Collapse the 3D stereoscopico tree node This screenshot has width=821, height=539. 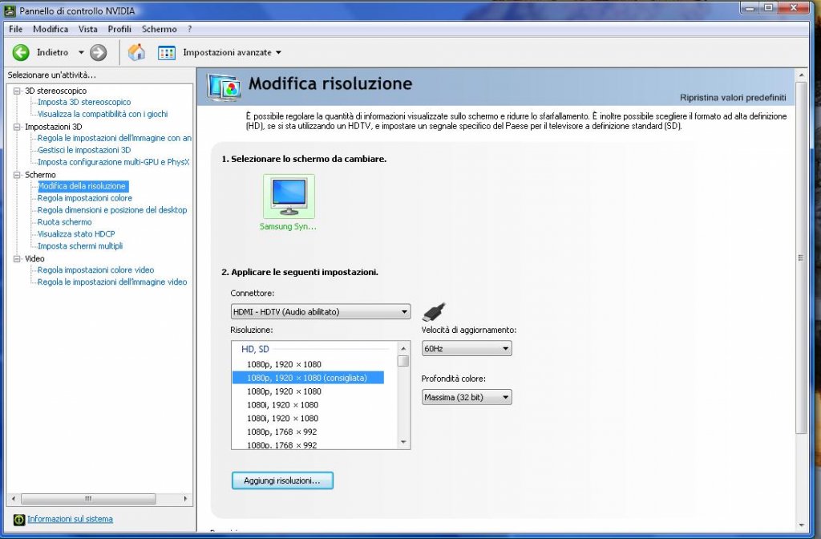pos(17,91)
